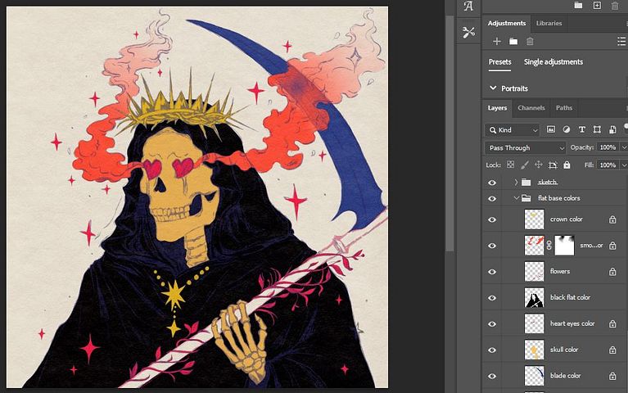
Task: Filter layers by pixel layer icon
Action: click(x=551, y=129)
